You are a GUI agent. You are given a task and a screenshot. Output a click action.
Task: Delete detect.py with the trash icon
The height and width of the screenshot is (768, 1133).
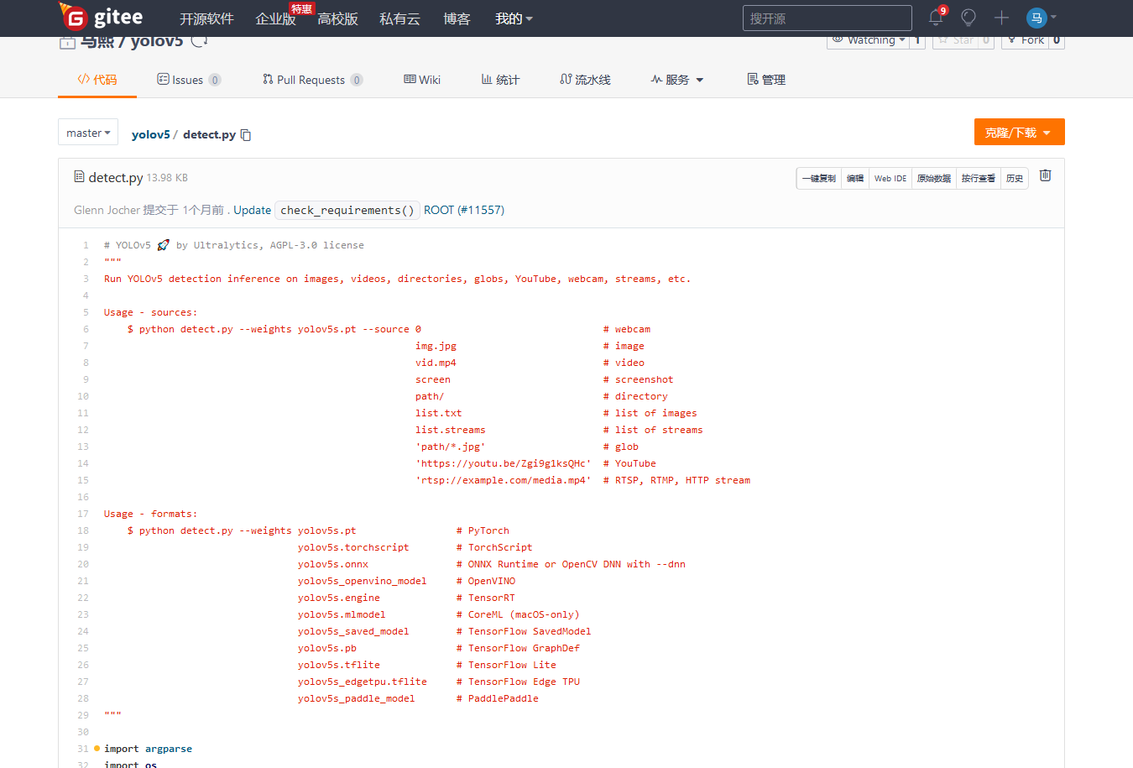1045,175
